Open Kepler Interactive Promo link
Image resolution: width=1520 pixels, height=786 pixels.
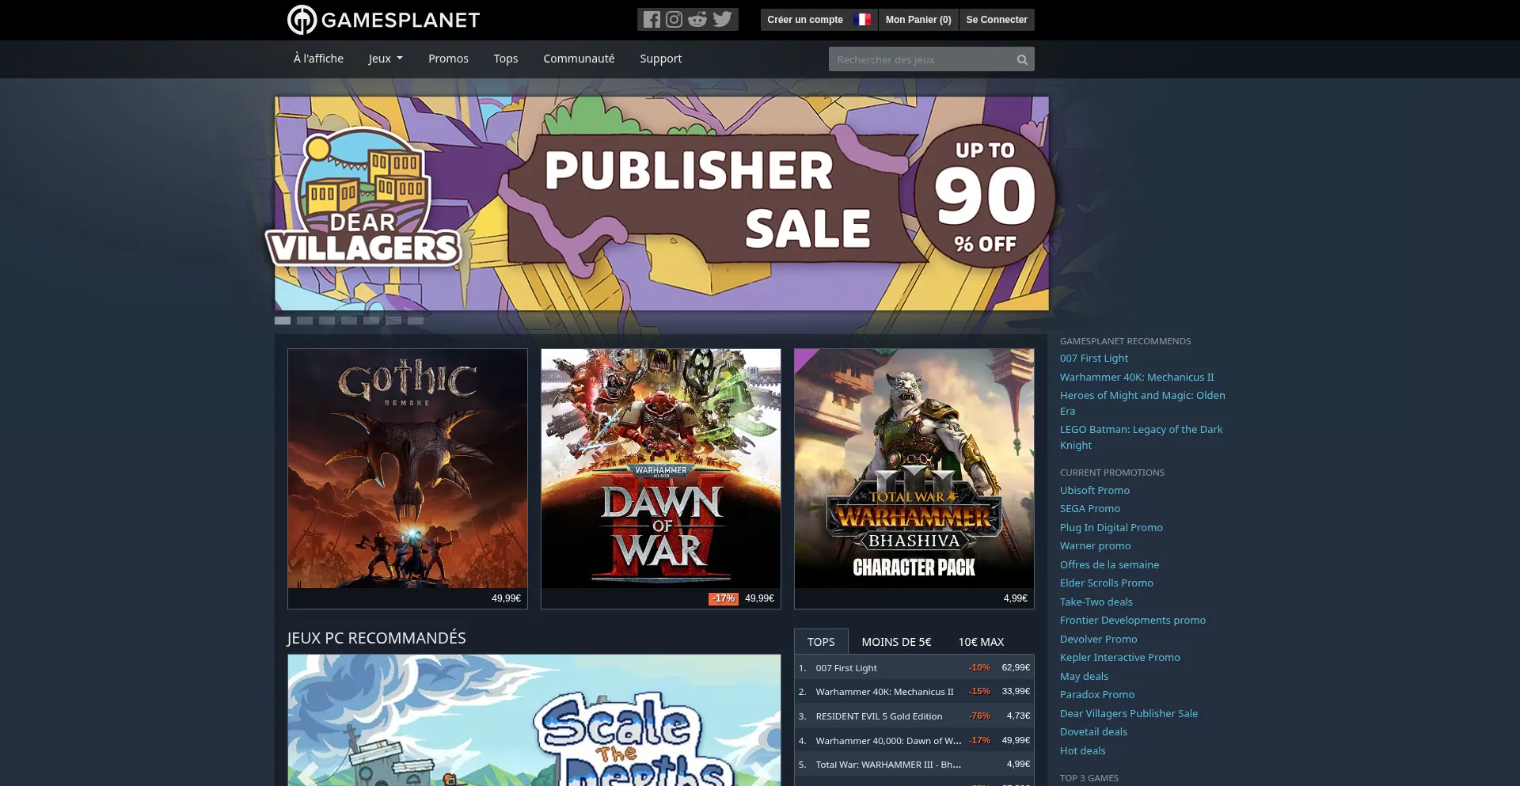point(1120,658)
